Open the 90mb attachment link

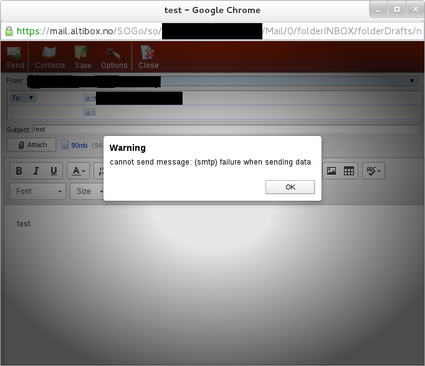point(79,145)
